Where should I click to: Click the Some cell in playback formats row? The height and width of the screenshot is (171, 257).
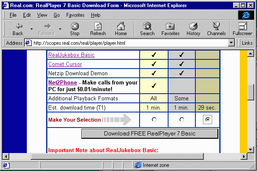pos(182,98)
